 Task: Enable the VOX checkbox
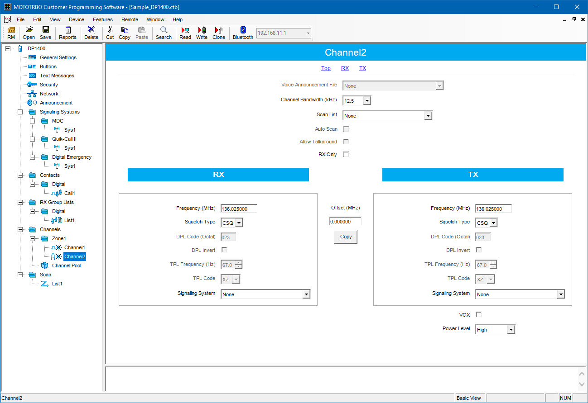pyautogui.click(x=479, y=314)
